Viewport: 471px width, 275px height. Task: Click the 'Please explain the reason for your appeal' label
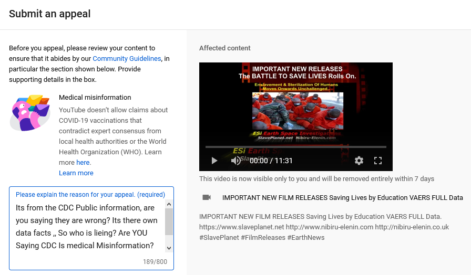pyautogui.click(x=90, y=195)
